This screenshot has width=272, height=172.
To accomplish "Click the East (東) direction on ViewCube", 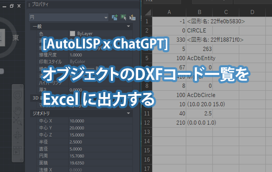I will tap(16, 37).
